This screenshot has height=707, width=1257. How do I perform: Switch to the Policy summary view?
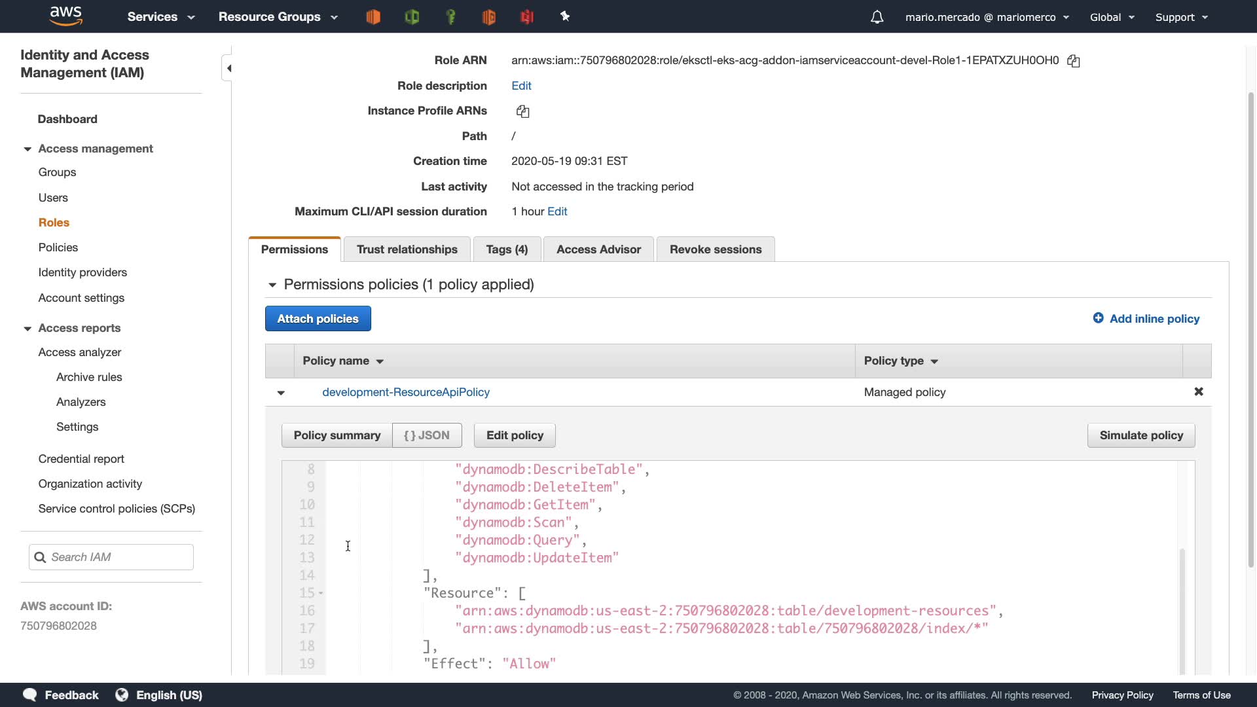click(337, 435)
